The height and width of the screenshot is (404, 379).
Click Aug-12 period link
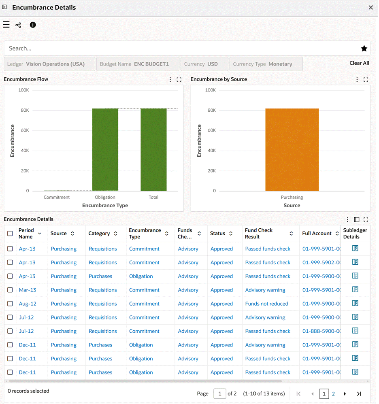28,304
